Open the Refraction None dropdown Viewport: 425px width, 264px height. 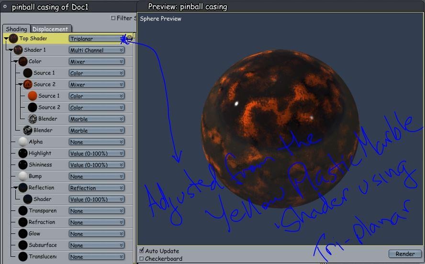point(97,222)
